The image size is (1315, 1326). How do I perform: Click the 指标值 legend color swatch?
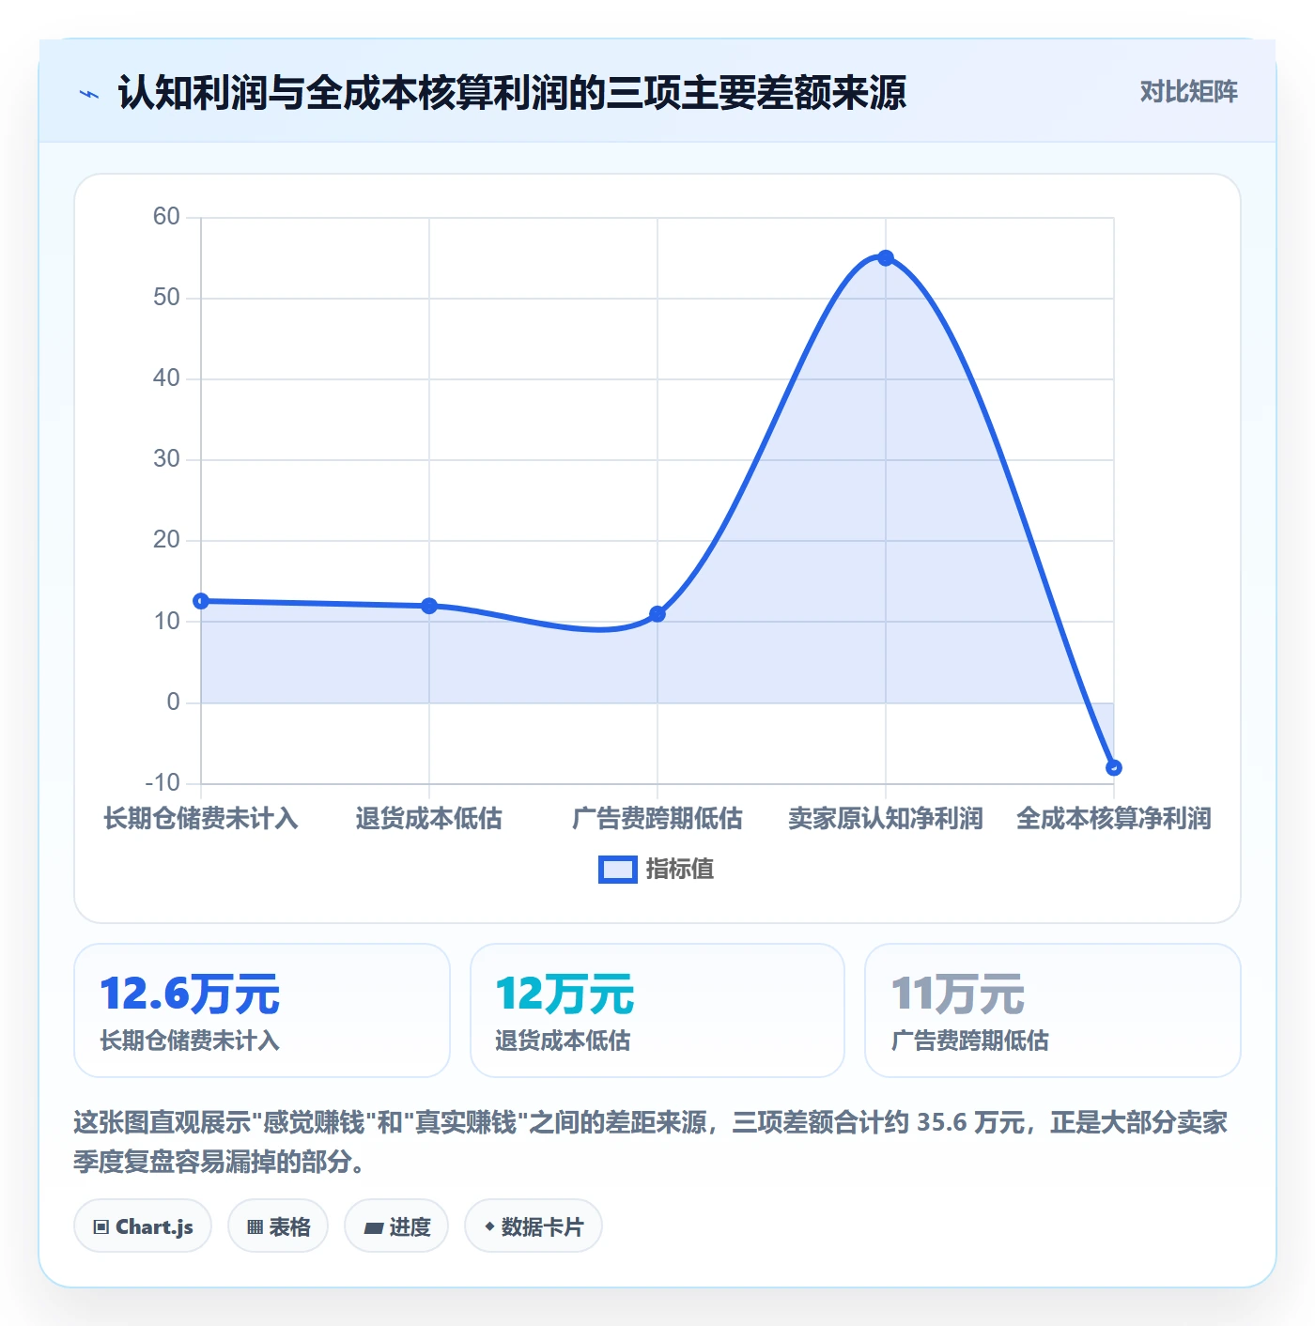[x=618, y=870]
